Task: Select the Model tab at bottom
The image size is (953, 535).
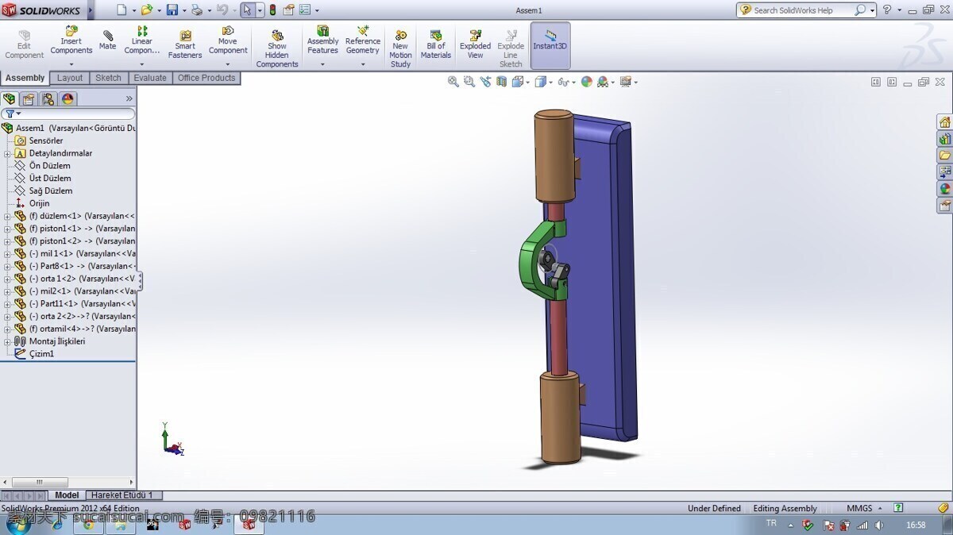Action: 67,495
